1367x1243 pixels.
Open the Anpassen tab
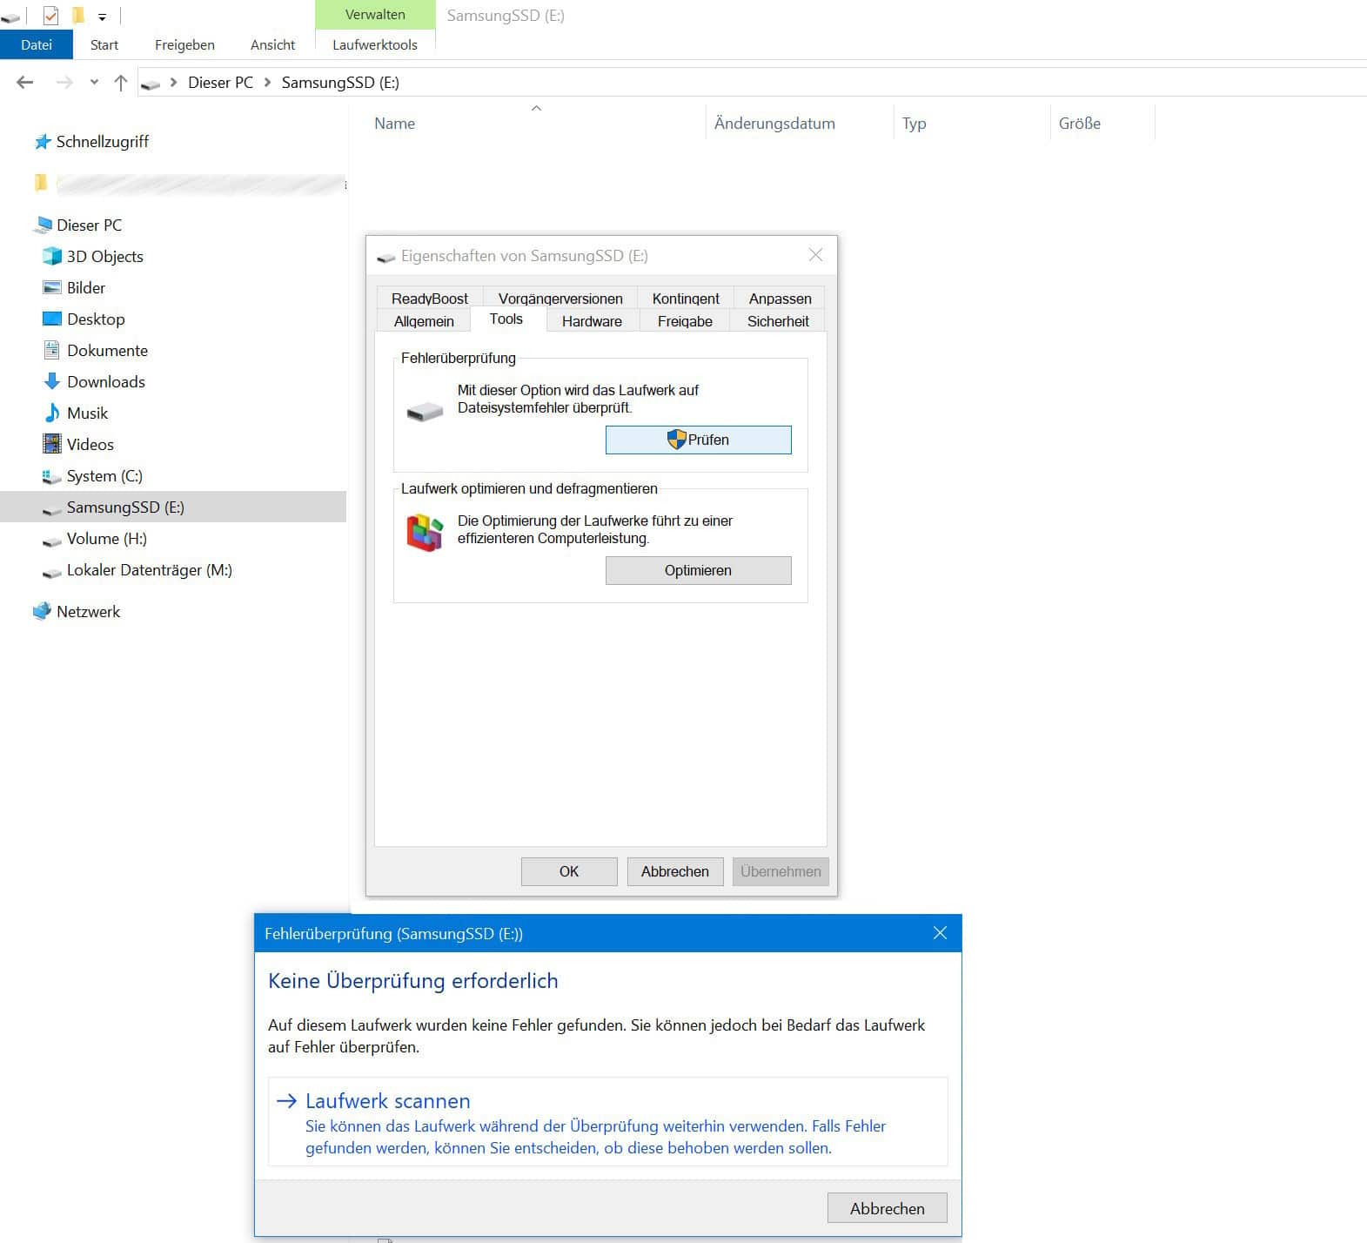point(780,298)
